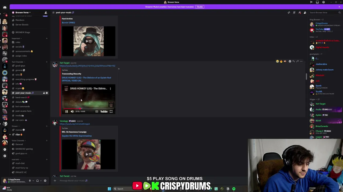This screenshot has height=192, width=343.
Task: Click the Search Bronem Verse field
Action: [x=325, y=13]
